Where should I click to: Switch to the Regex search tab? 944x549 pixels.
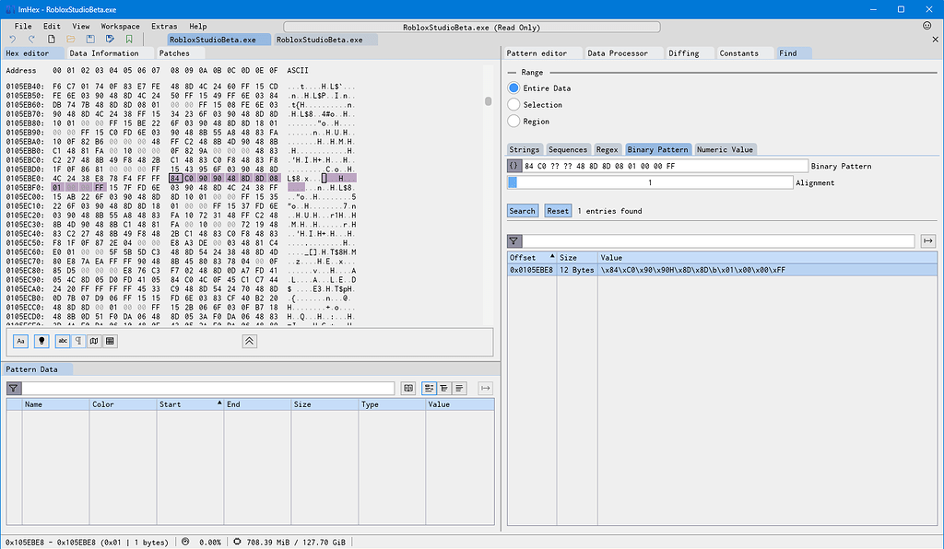[x=607, y=149]
